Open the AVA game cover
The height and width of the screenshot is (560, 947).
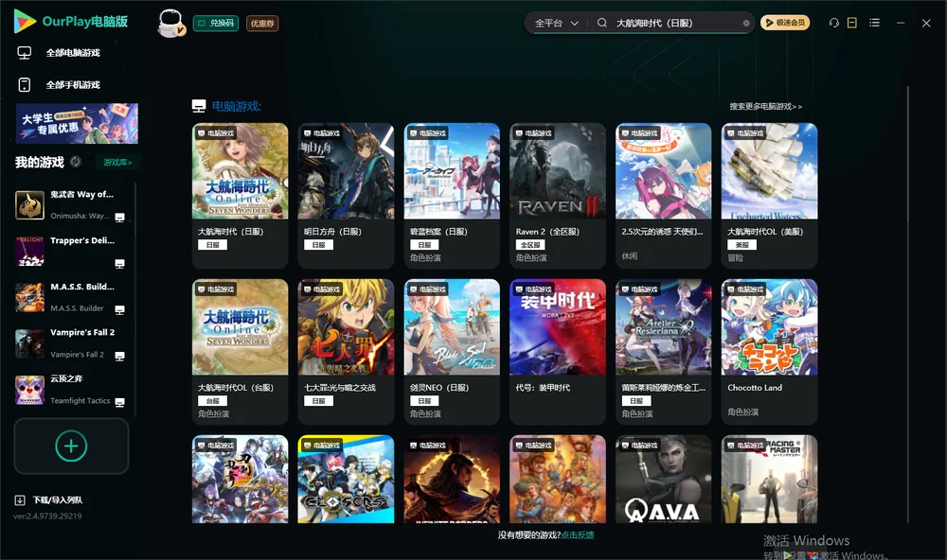point(663,480)
